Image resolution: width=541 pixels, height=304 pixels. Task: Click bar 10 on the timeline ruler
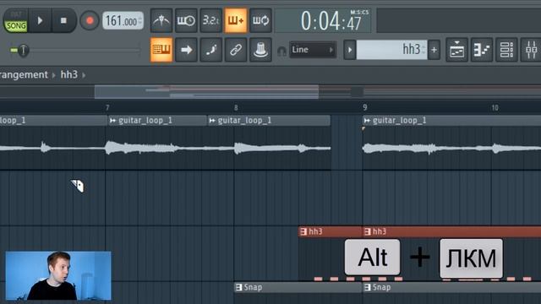coord(495,108)
